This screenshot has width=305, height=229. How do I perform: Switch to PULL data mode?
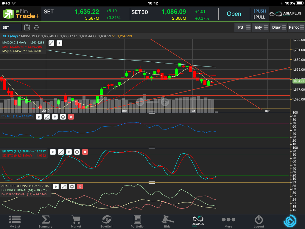pyautogui.click(x=259, y=17)
